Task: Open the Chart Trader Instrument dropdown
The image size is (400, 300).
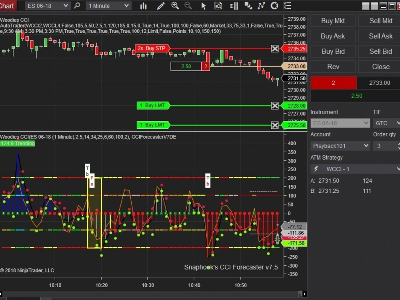Action: tap(340, 123)
